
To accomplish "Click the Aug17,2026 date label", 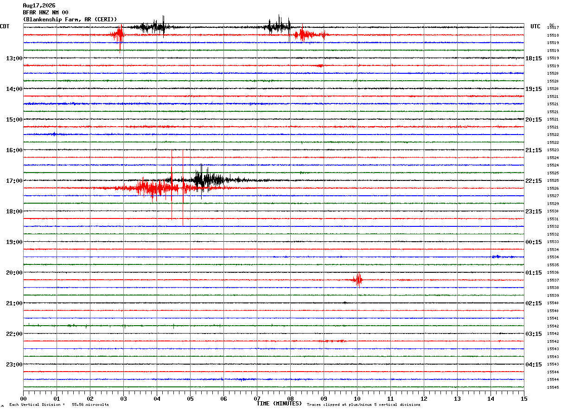I will [39, 6].
